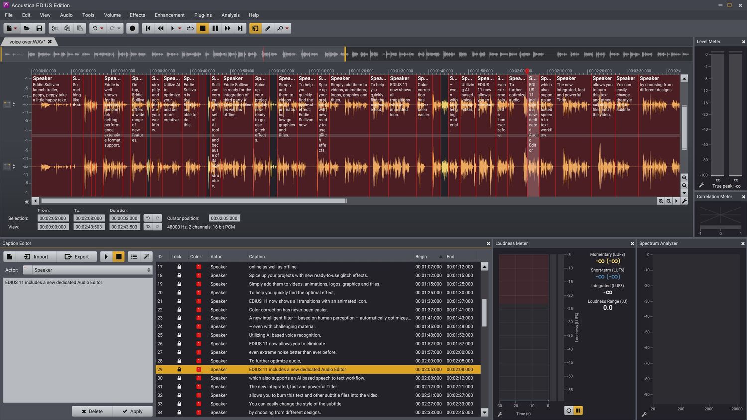The height and width of the screenshot is (420, 747).
Task: Select the pencil draw tool
Action: (268, 28)
